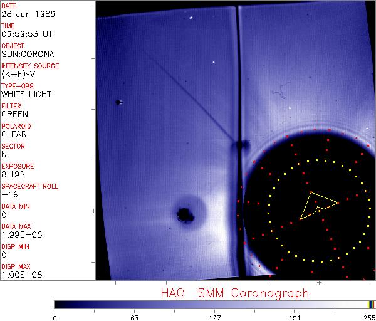The width and height of the screenshot is (376, 321).
Task: Click the large dark blob artifact
Action: [185, 214]
